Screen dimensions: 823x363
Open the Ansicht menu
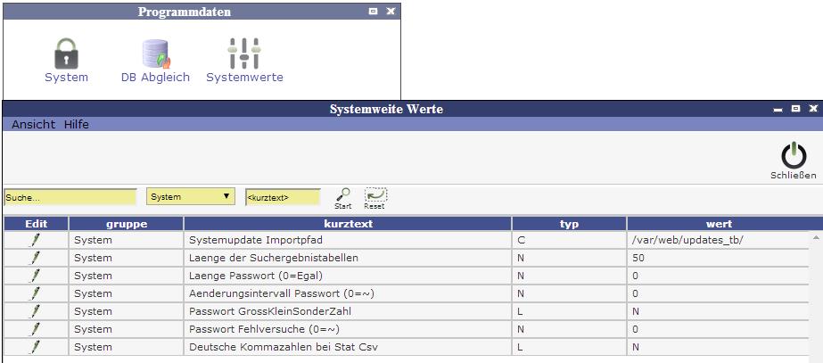(x=33, y=125)
